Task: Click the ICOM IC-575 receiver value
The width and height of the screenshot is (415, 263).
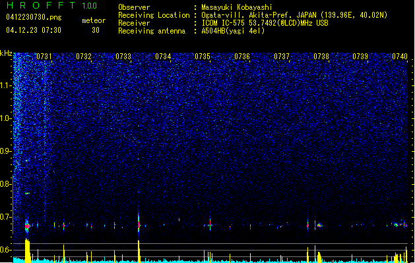Action: [x=265, y=23]
